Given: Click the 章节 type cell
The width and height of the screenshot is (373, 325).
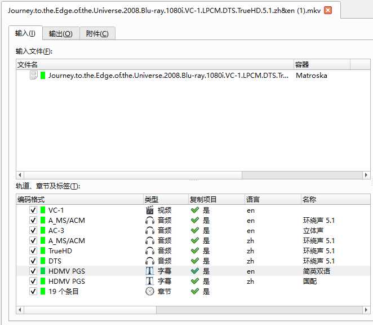Looking at the screenshot, I should click(165, 291).
